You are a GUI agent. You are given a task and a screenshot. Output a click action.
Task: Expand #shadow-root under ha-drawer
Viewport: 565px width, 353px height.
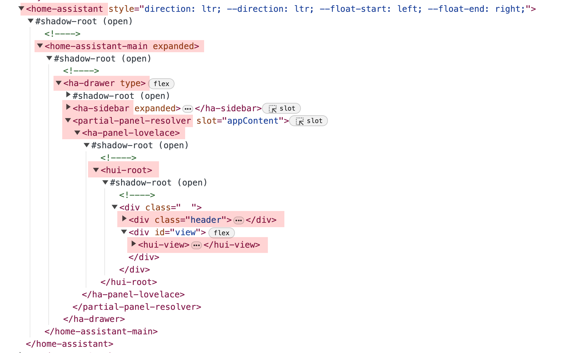coord(68,95)
